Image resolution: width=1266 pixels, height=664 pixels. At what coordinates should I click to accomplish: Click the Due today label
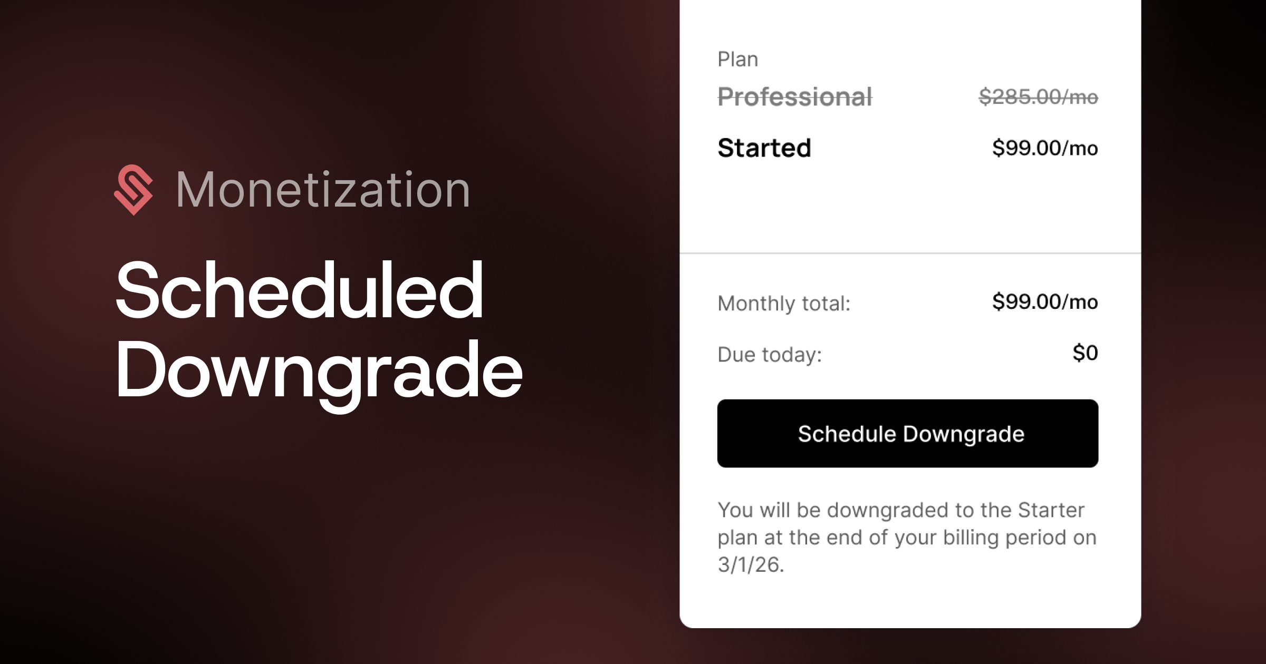tap(770, 355)
